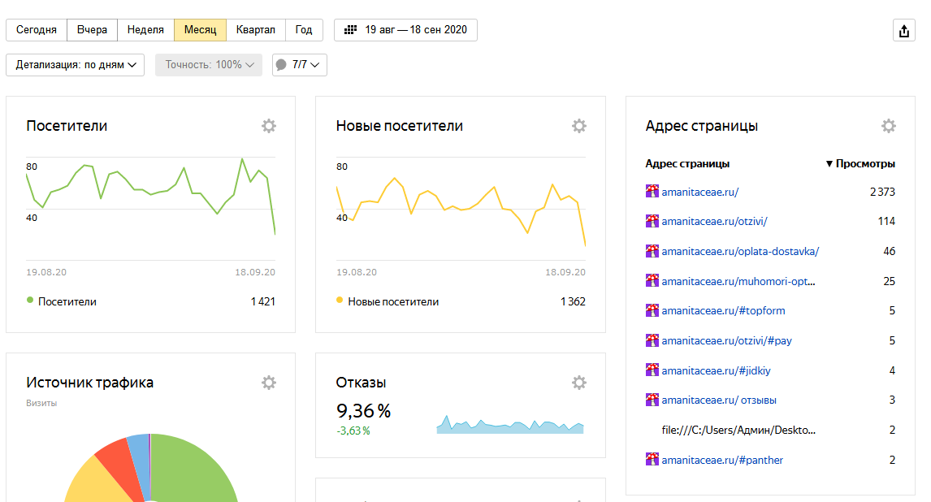Open settings gear for Источник трафика widget
Screen dimensions: 931x502
(x=269, y=383)
